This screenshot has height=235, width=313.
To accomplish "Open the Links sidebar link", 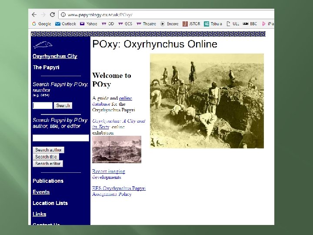I will click(39, 214).
